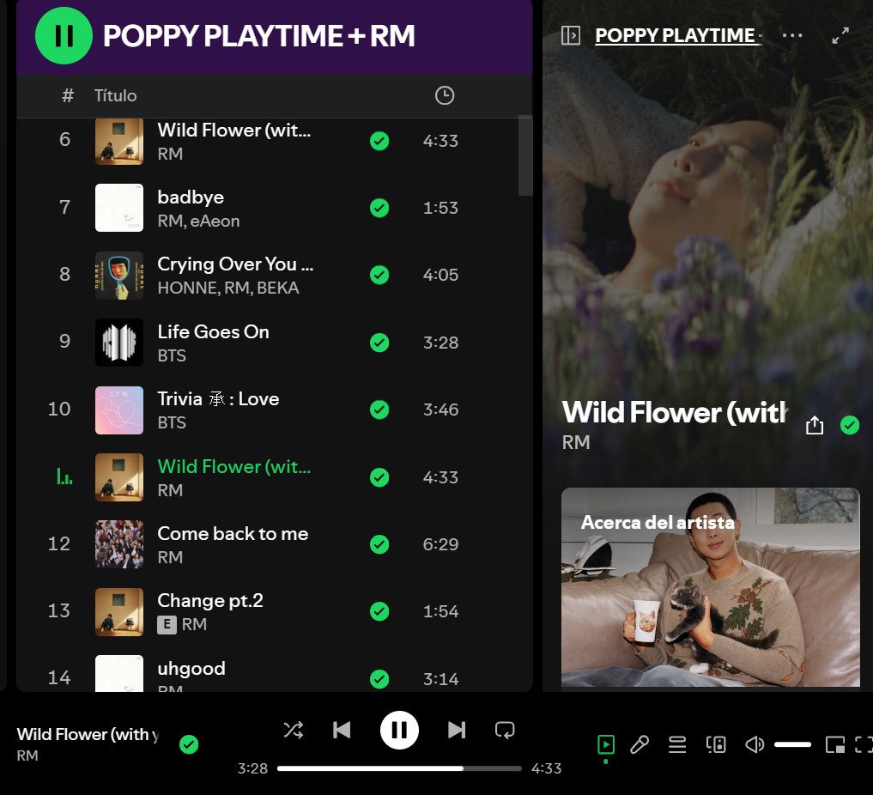The width and height of the screenshot is (873, 795).
Task: Collapse the Now Playing side panel
Action: (x=571, y=36)
